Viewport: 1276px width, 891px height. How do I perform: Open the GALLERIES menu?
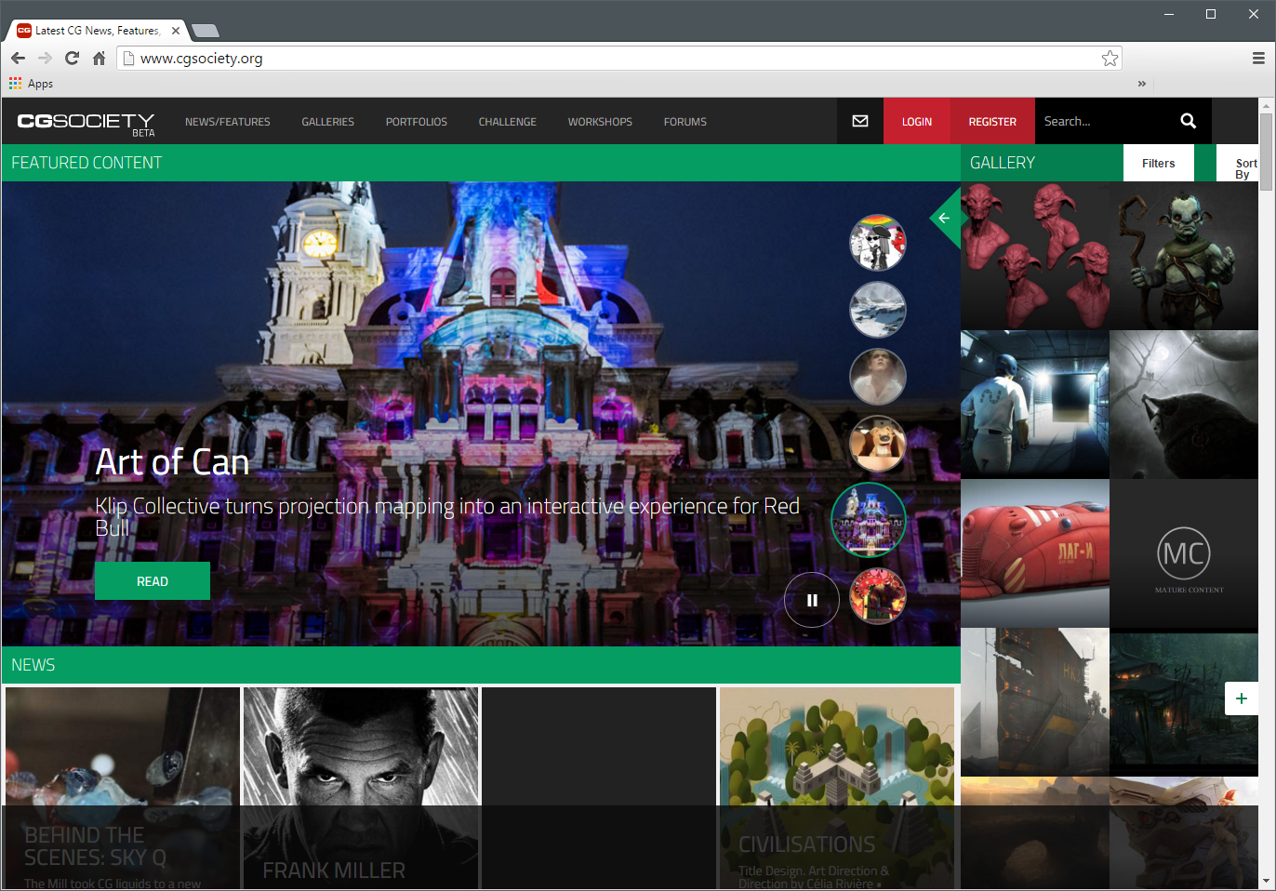click(327, 122)
